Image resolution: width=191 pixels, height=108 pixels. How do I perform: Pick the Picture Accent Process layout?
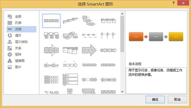pos(51,36)
